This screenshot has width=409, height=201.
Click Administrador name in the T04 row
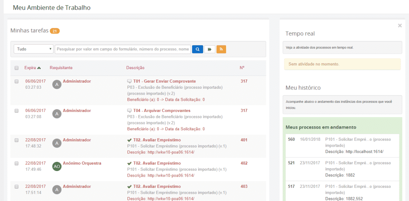[x=77, y=110]
